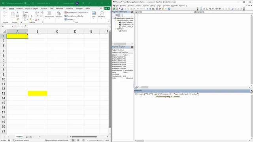This screenshot has width=253, height=142.
Task: Click the Undo arrow in Excel ribbon
Action: pyautogui.click(x=4, y=12)
